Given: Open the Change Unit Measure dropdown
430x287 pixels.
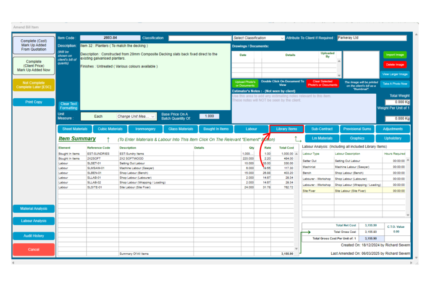Looking at the screenshot, I should coord(136,116).
